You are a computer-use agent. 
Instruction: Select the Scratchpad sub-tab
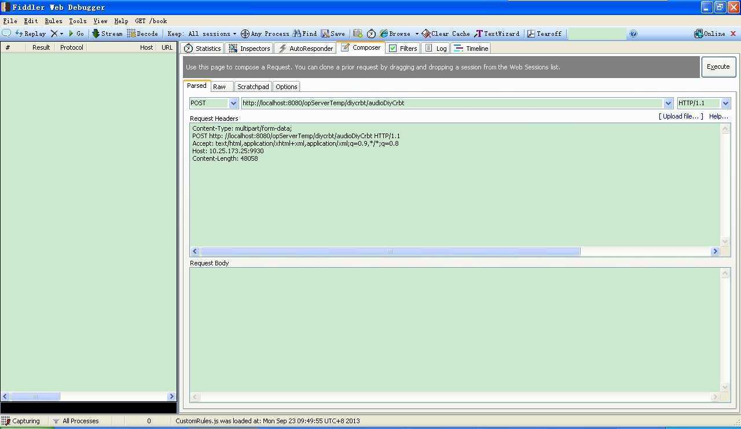pyautogui.click(x=253, y=87)
